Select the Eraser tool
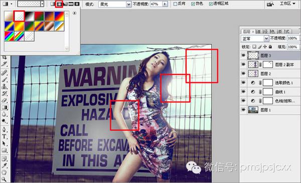Image resolution: width=301 pixels, height=183 pixels. coord(4,100)
